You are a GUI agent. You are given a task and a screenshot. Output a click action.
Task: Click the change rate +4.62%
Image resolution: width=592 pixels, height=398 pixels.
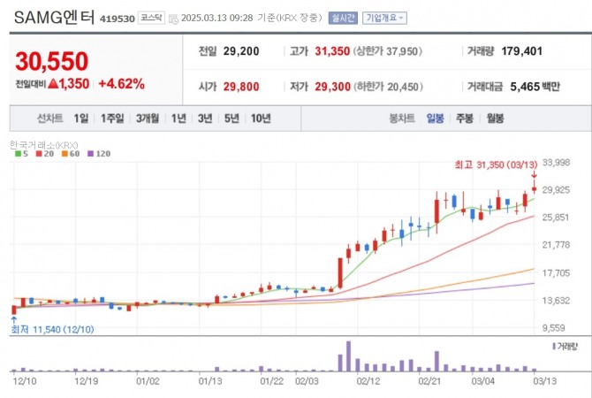click(x=121, y=84)
